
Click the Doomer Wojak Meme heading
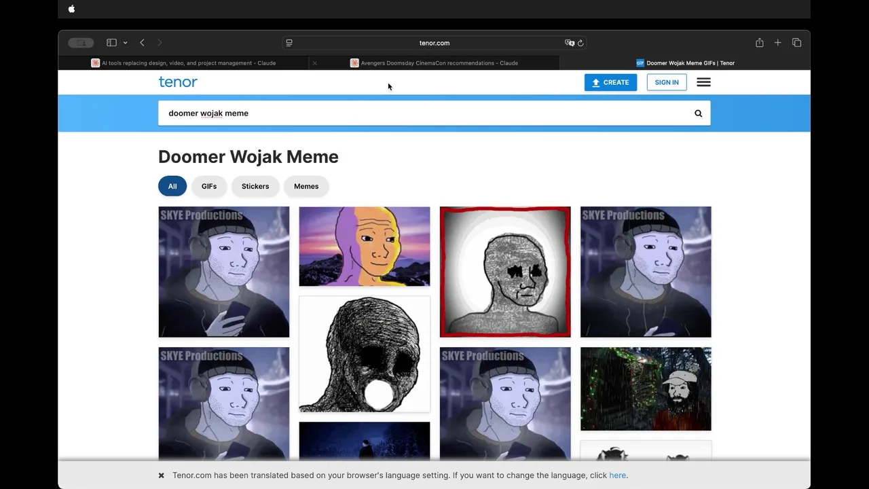(248, 157)
